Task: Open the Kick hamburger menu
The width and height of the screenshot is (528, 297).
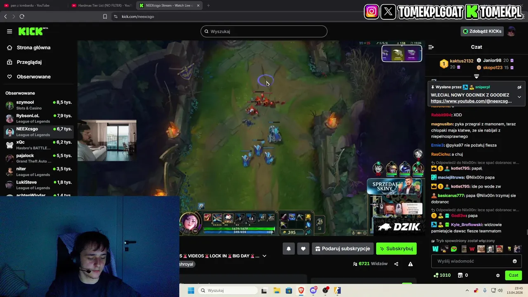Action: (9, 31)
